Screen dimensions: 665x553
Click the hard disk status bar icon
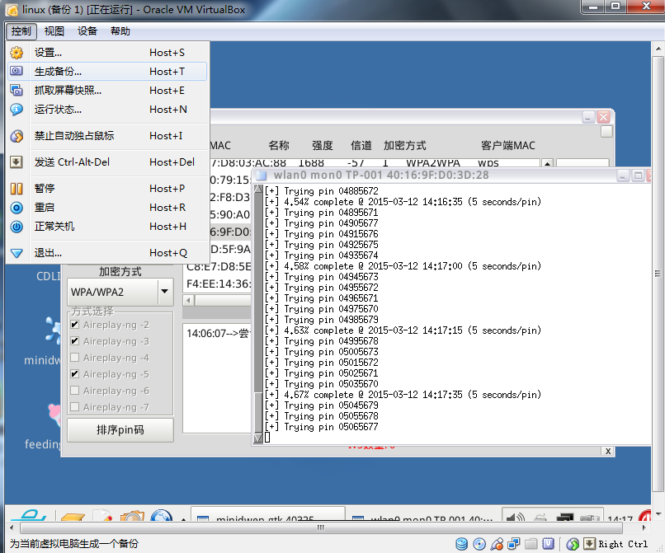coord(462,544)
